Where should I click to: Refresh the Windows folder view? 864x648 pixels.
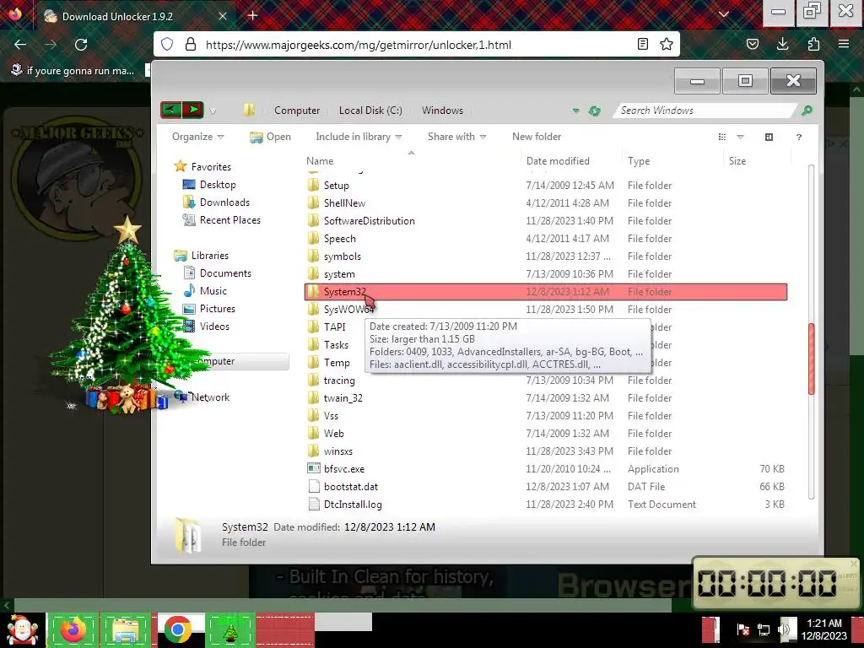tap(594, 111)
